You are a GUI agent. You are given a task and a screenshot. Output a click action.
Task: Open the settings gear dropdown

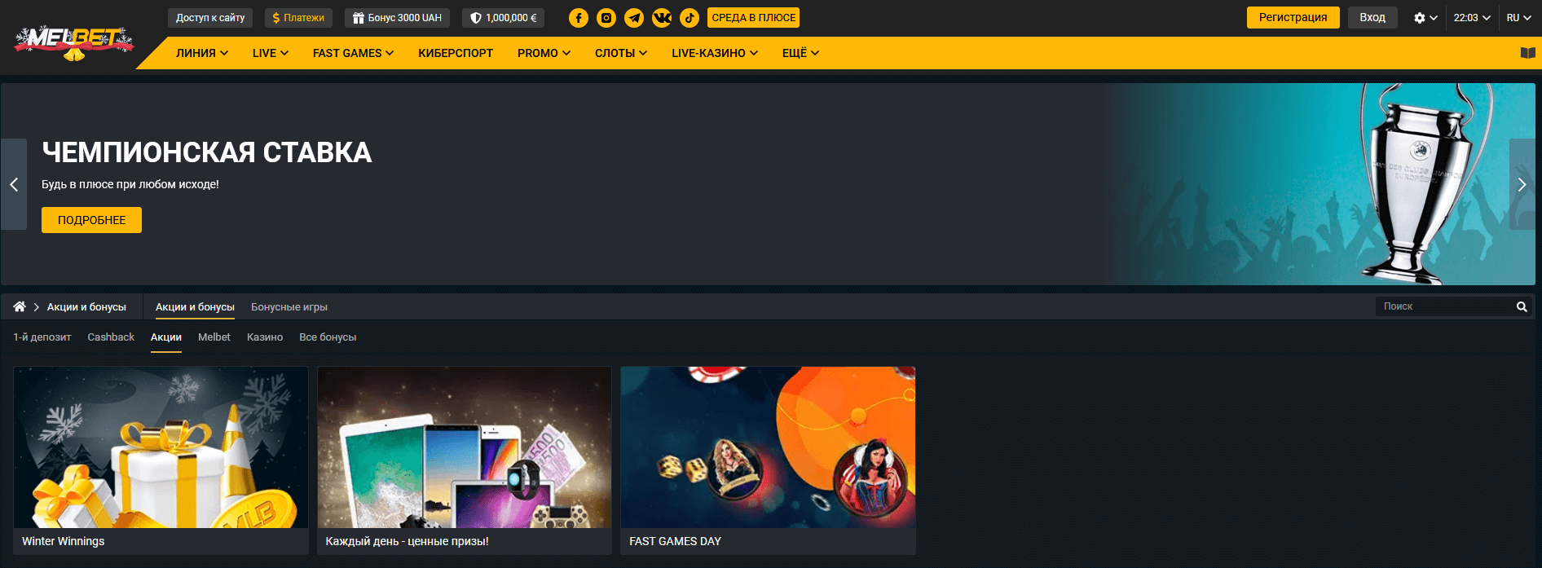(x=1425, y=18)
